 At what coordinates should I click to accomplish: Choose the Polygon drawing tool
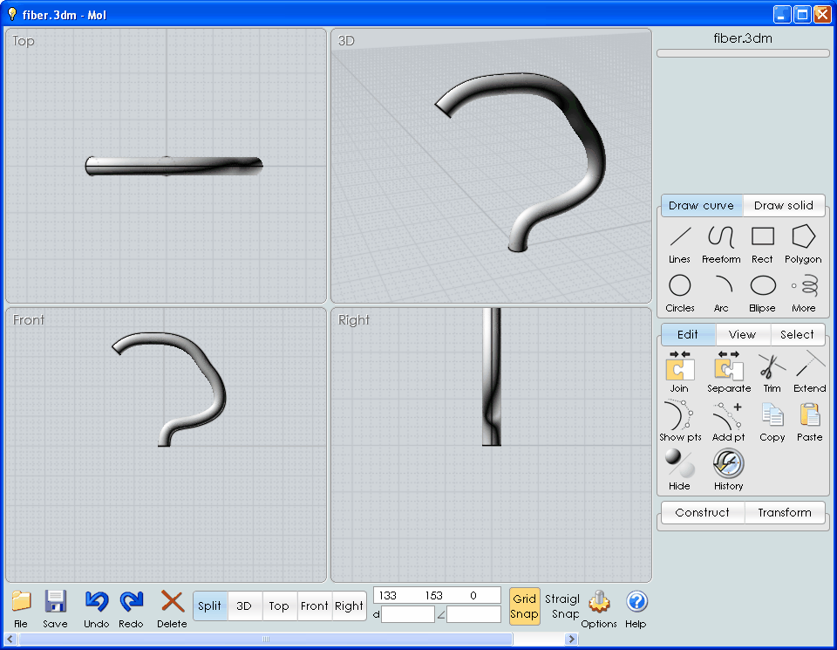pyautogui.click(x=802, y=243)
